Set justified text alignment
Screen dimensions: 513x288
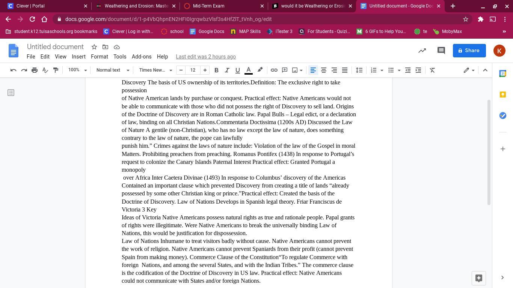pos(344,70)
